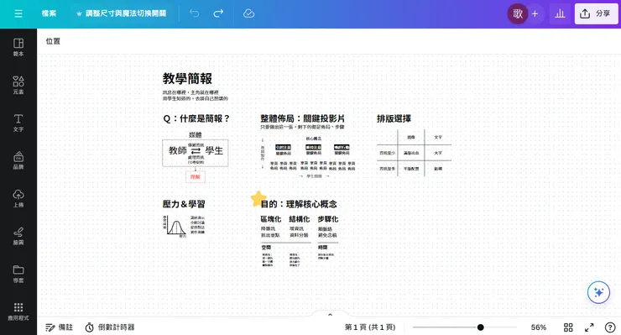Screen dimensions: 621x335
Task: Adjust the zoom slider handle
Action: pyautogui.click(x=480, y=327)
